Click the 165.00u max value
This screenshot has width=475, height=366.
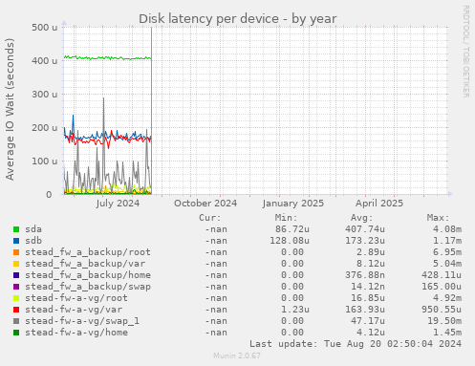tap(442, 287)
